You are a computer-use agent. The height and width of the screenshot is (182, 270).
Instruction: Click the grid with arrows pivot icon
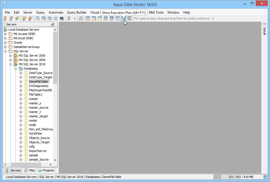pyautogui.click(x=112, y=18)
